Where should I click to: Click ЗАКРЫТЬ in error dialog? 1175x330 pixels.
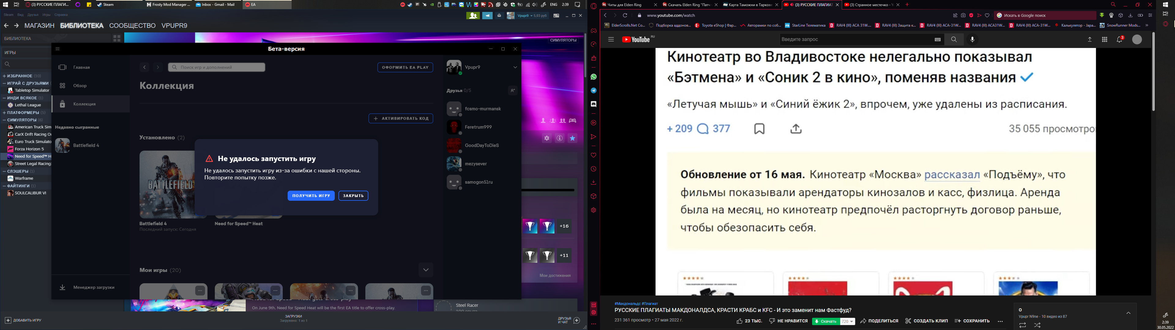click(353, 196)
